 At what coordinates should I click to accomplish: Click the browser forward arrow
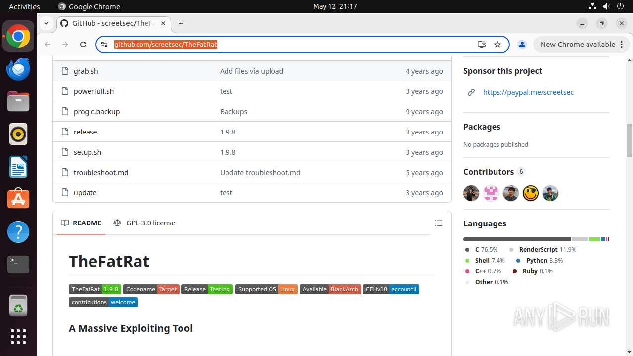coord(65,44)
